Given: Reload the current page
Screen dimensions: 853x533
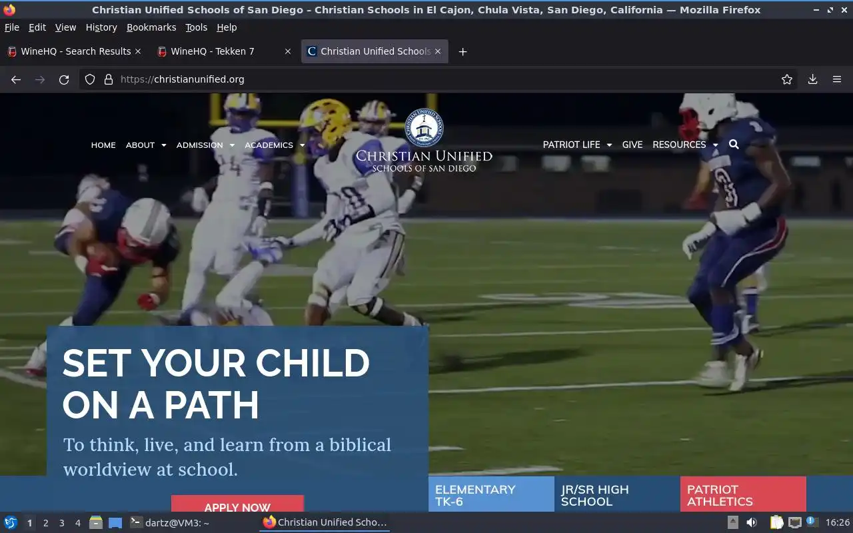Looking at the screenshot, I should [x=64, y=79].
